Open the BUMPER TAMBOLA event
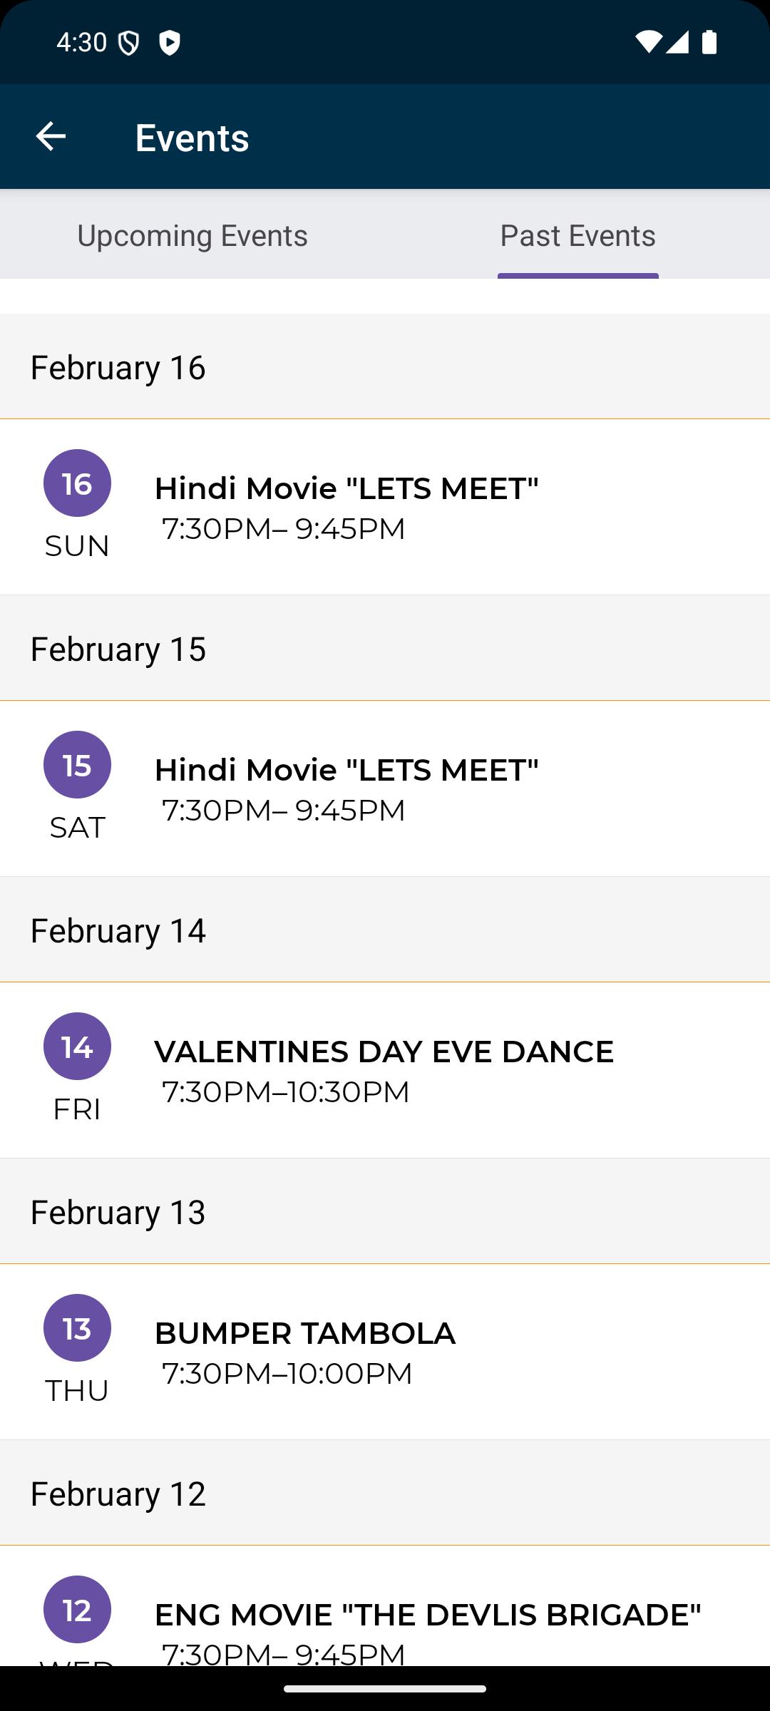Viewport: 770px width, 1711px height. 385,1352
